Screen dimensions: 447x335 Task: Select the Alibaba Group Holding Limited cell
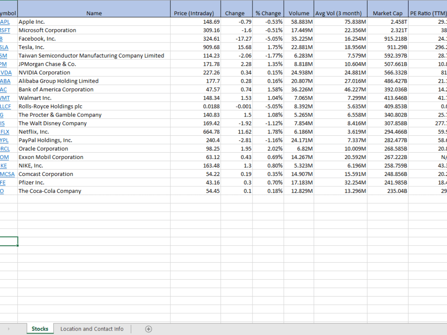(x=94, y=81)
